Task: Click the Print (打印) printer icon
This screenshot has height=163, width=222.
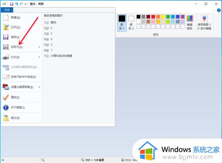Action: [6, 57]
